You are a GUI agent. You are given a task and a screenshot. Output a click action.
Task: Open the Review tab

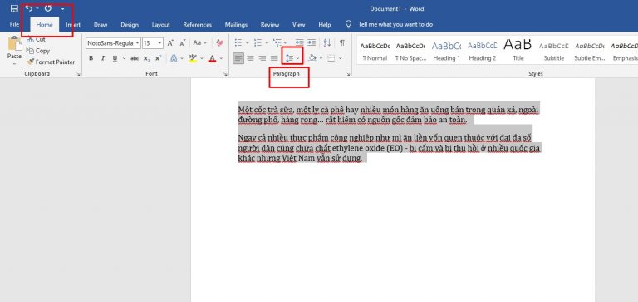[270, 25]
